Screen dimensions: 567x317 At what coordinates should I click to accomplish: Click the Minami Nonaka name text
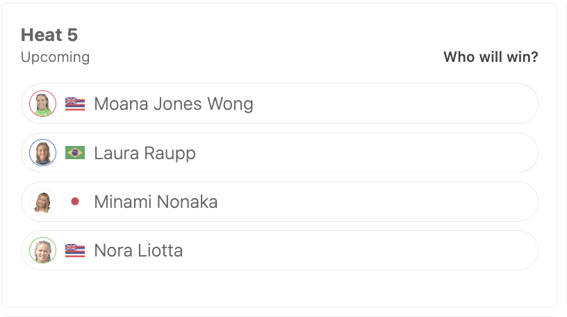coord(156,202)
